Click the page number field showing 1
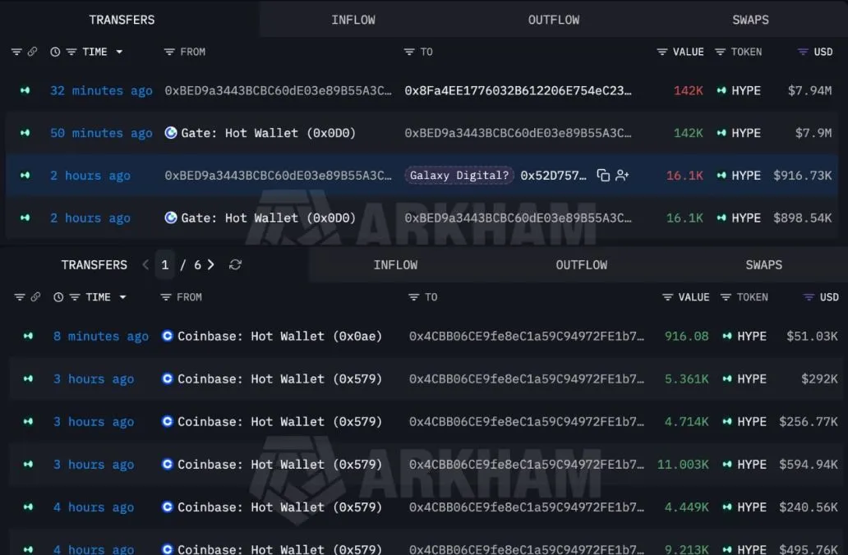This screenshot has height=555, width=848. pyautogui.click(x=165, y=265)
